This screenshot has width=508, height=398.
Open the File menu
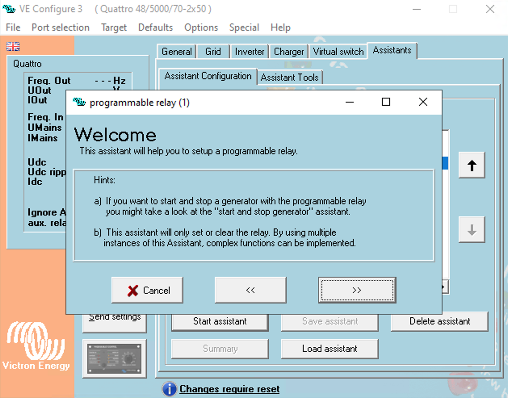(x=13, y=27)
